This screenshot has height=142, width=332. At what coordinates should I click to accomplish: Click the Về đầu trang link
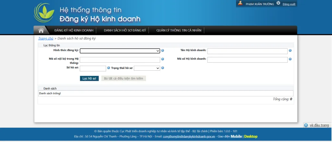pyautogui.click(x=319, y=125)
